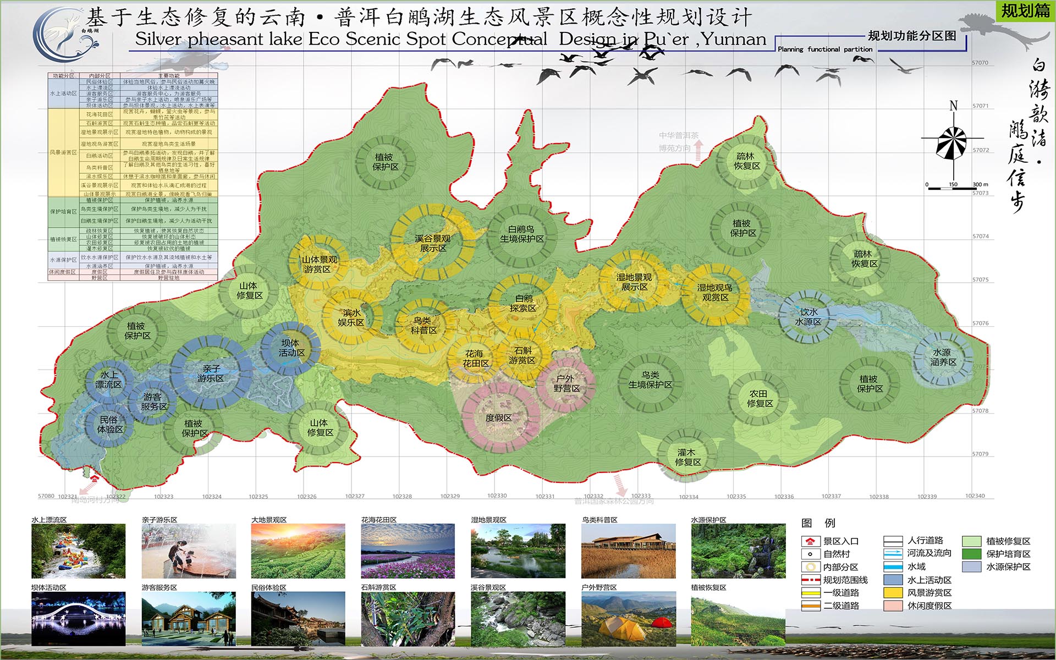Click the 水域 blue swatch in legend
This screenshot has height=660, width=1056.
pyautogui.click(x=893, y=566)
